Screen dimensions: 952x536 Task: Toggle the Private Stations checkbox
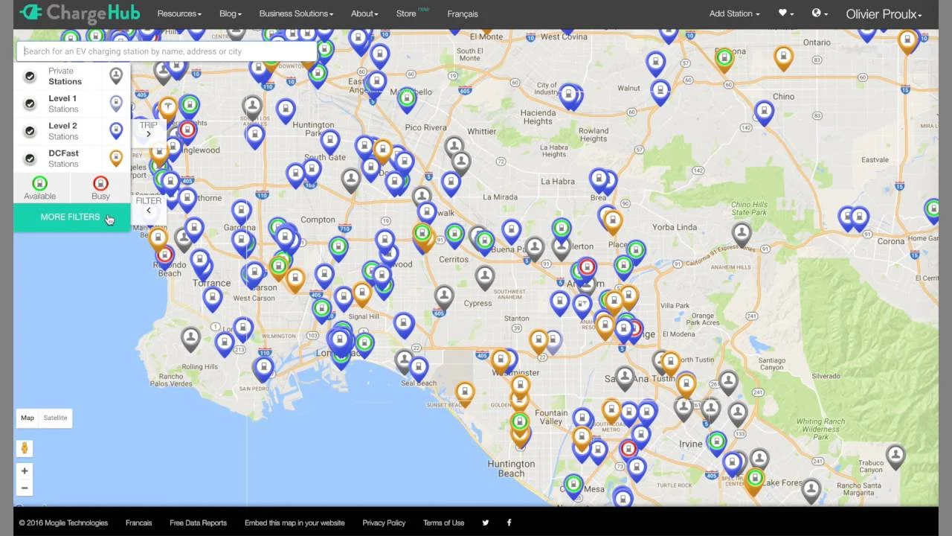pyautogui.click(x=30, y=76)
